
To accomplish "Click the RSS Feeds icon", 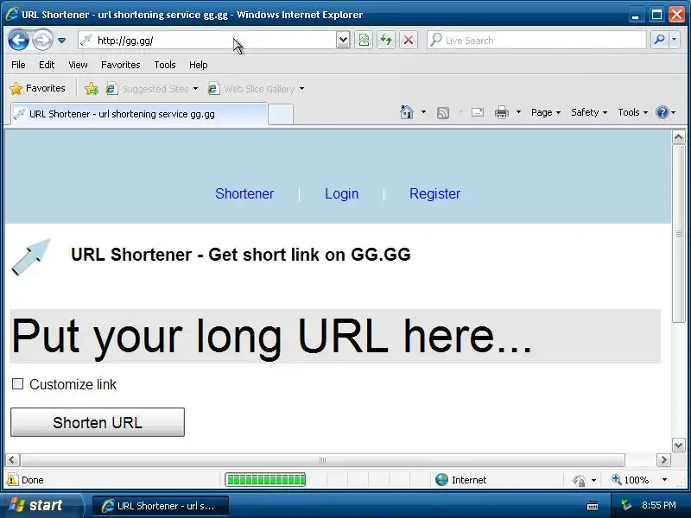I will pyautogui.click(x=443, y=113).
